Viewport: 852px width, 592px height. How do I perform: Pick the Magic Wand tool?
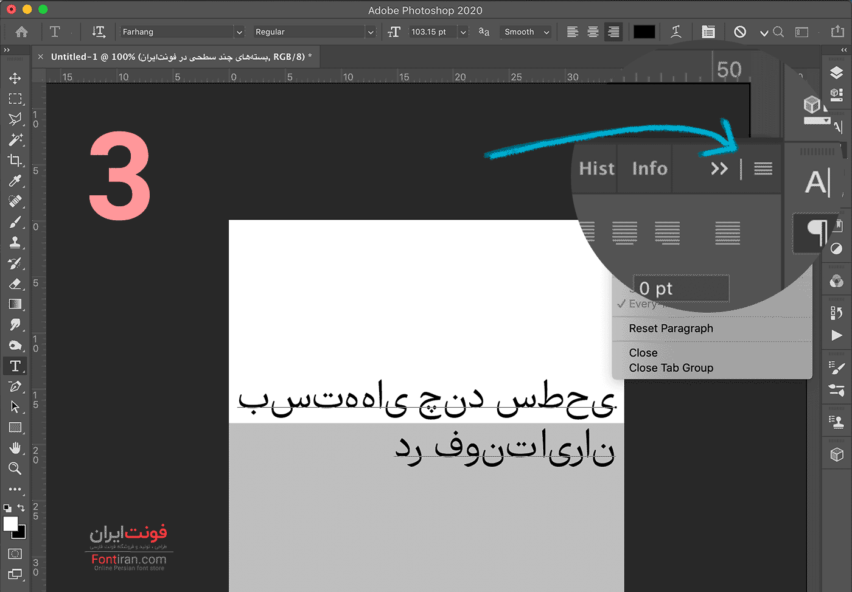[x=15, y=140]
